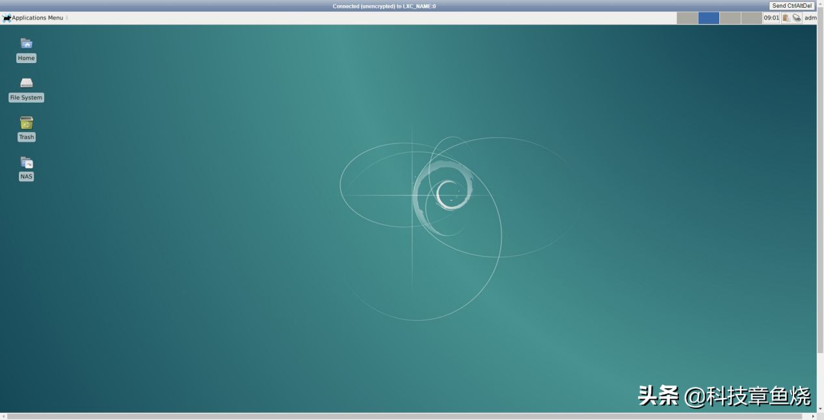Select the active blue workspace in the pager
This screenshot has height=420, width=824.
(708, 18)
